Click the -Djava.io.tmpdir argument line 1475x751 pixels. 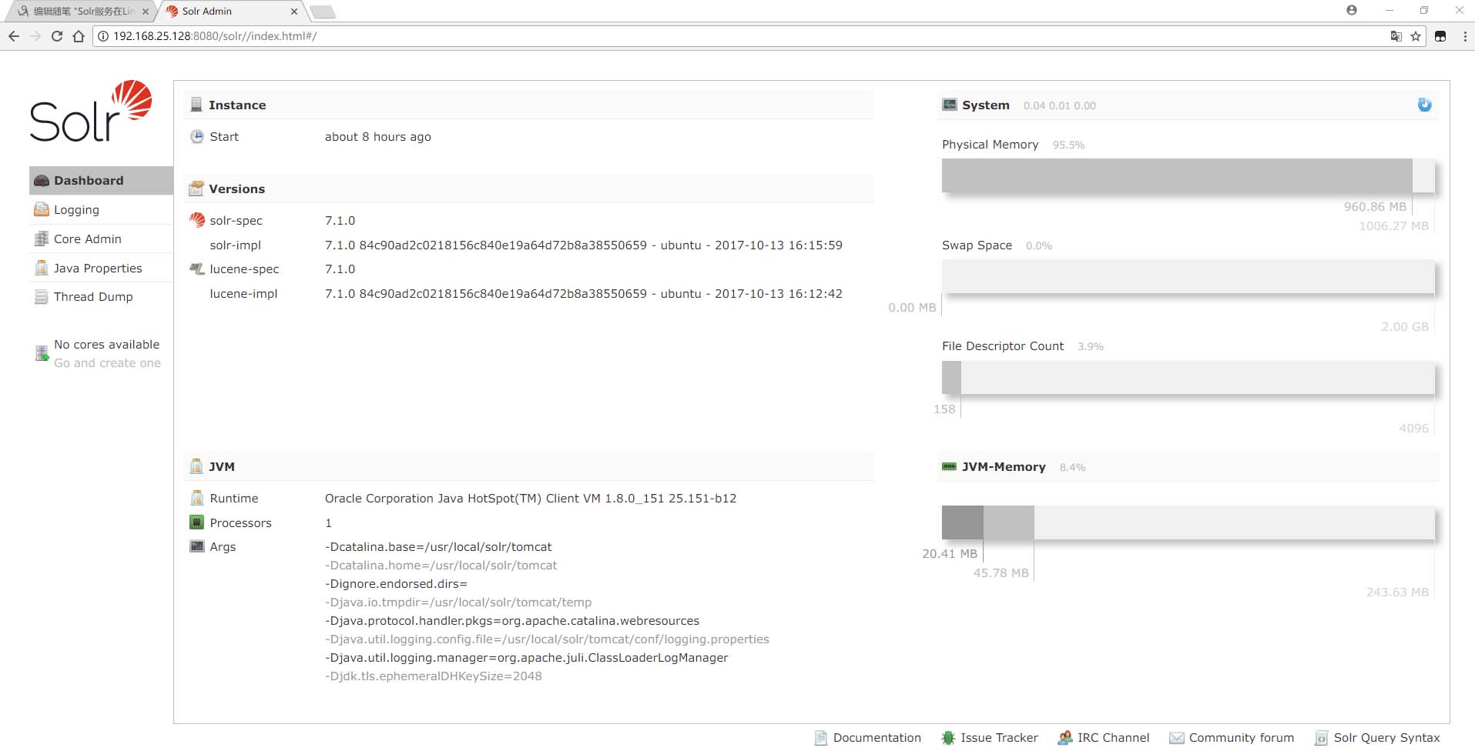[458, 602]
